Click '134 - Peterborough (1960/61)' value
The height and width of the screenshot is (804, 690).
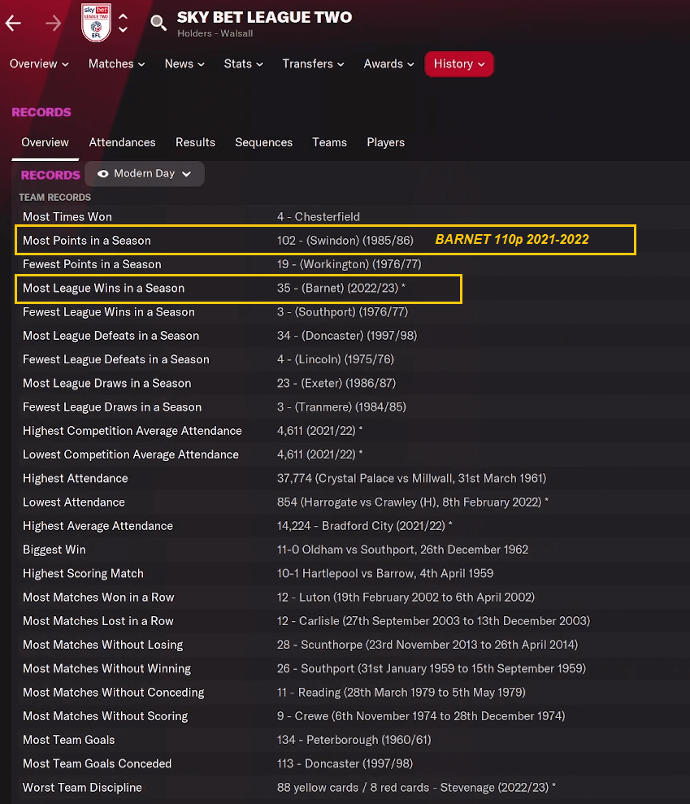354,740
